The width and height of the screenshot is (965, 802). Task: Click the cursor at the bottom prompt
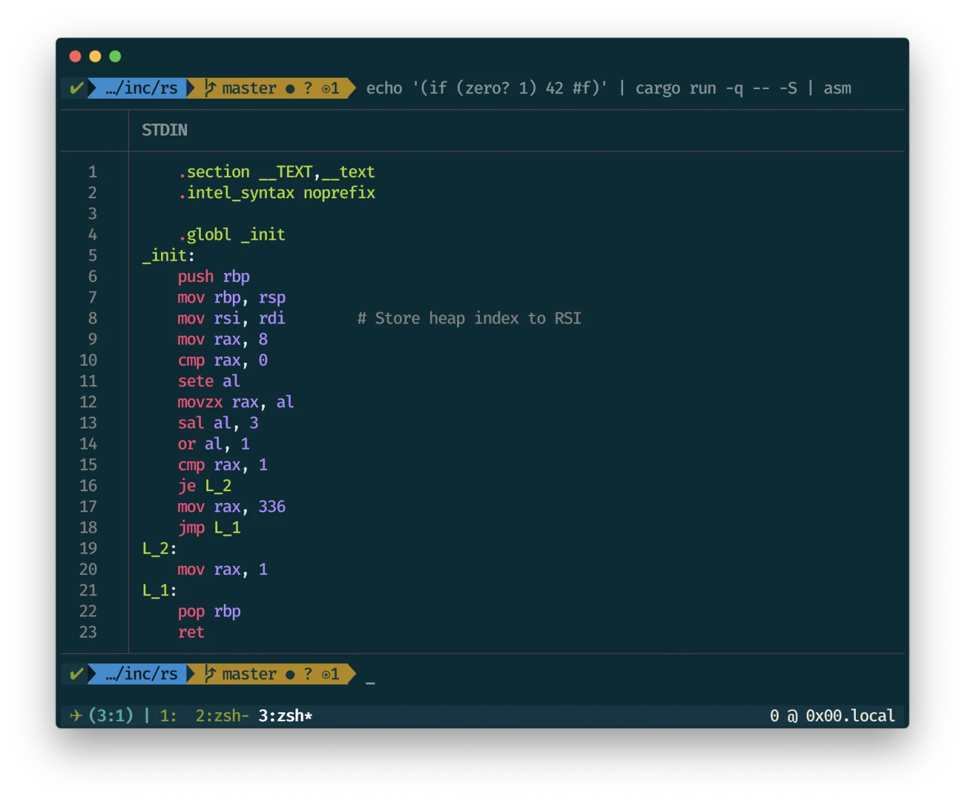[x=370, y=682]
